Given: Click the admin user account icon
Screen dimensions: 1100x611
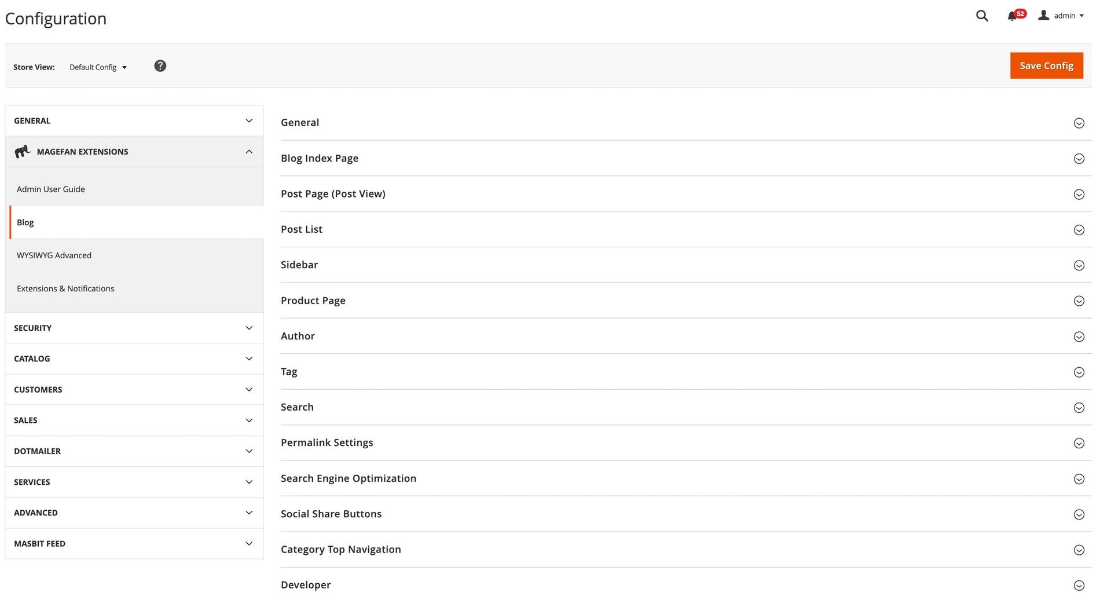Looking at the screenshot, I should click(1043, 16).
